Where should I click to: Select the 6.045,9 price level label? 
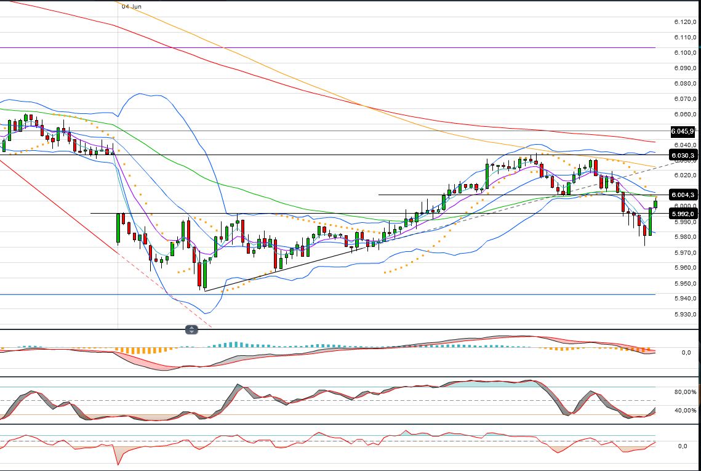tap(682, 132)
